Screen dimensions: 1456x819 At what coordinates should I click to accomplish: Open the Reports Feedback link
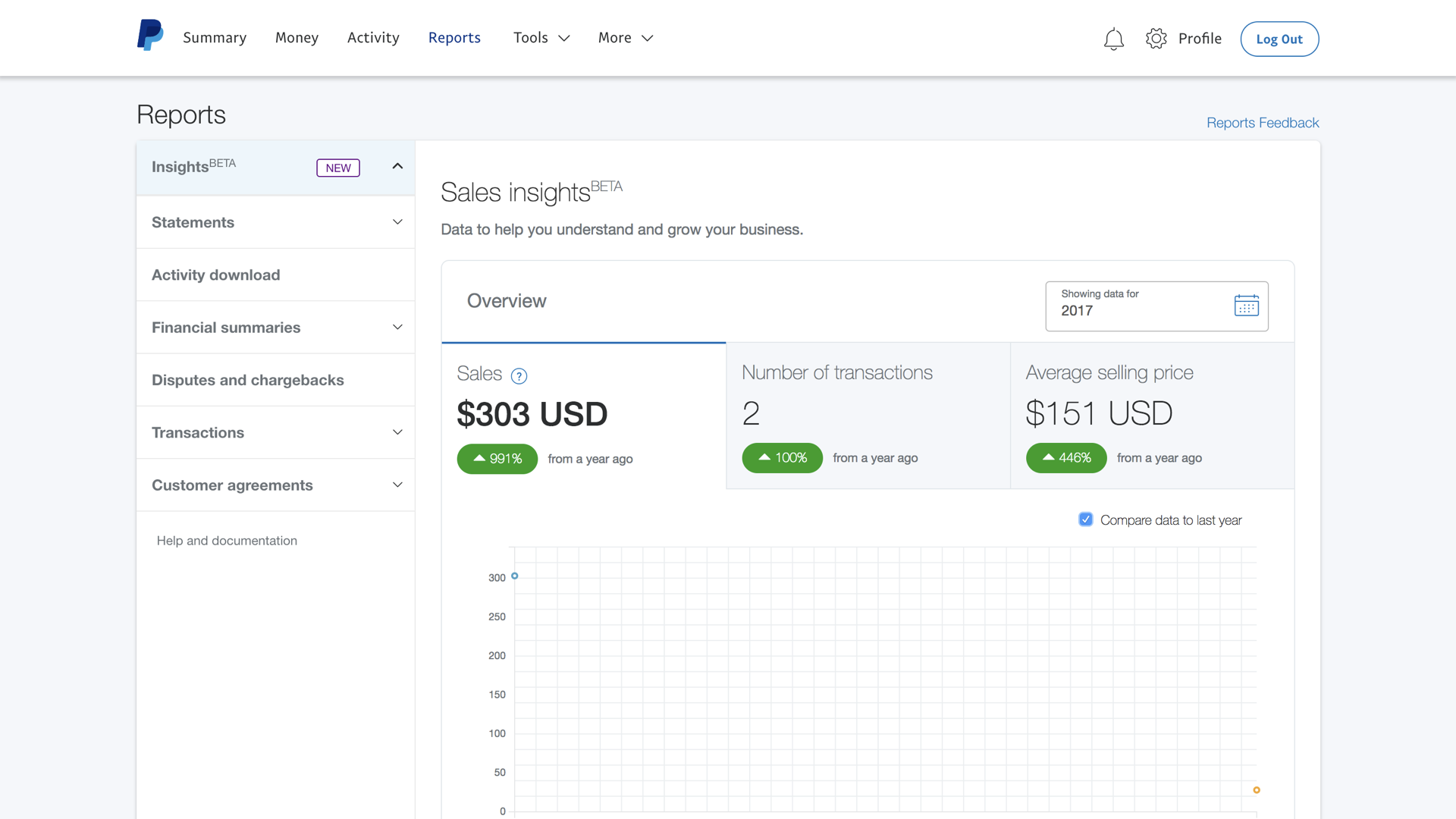tap(1263, 122)
